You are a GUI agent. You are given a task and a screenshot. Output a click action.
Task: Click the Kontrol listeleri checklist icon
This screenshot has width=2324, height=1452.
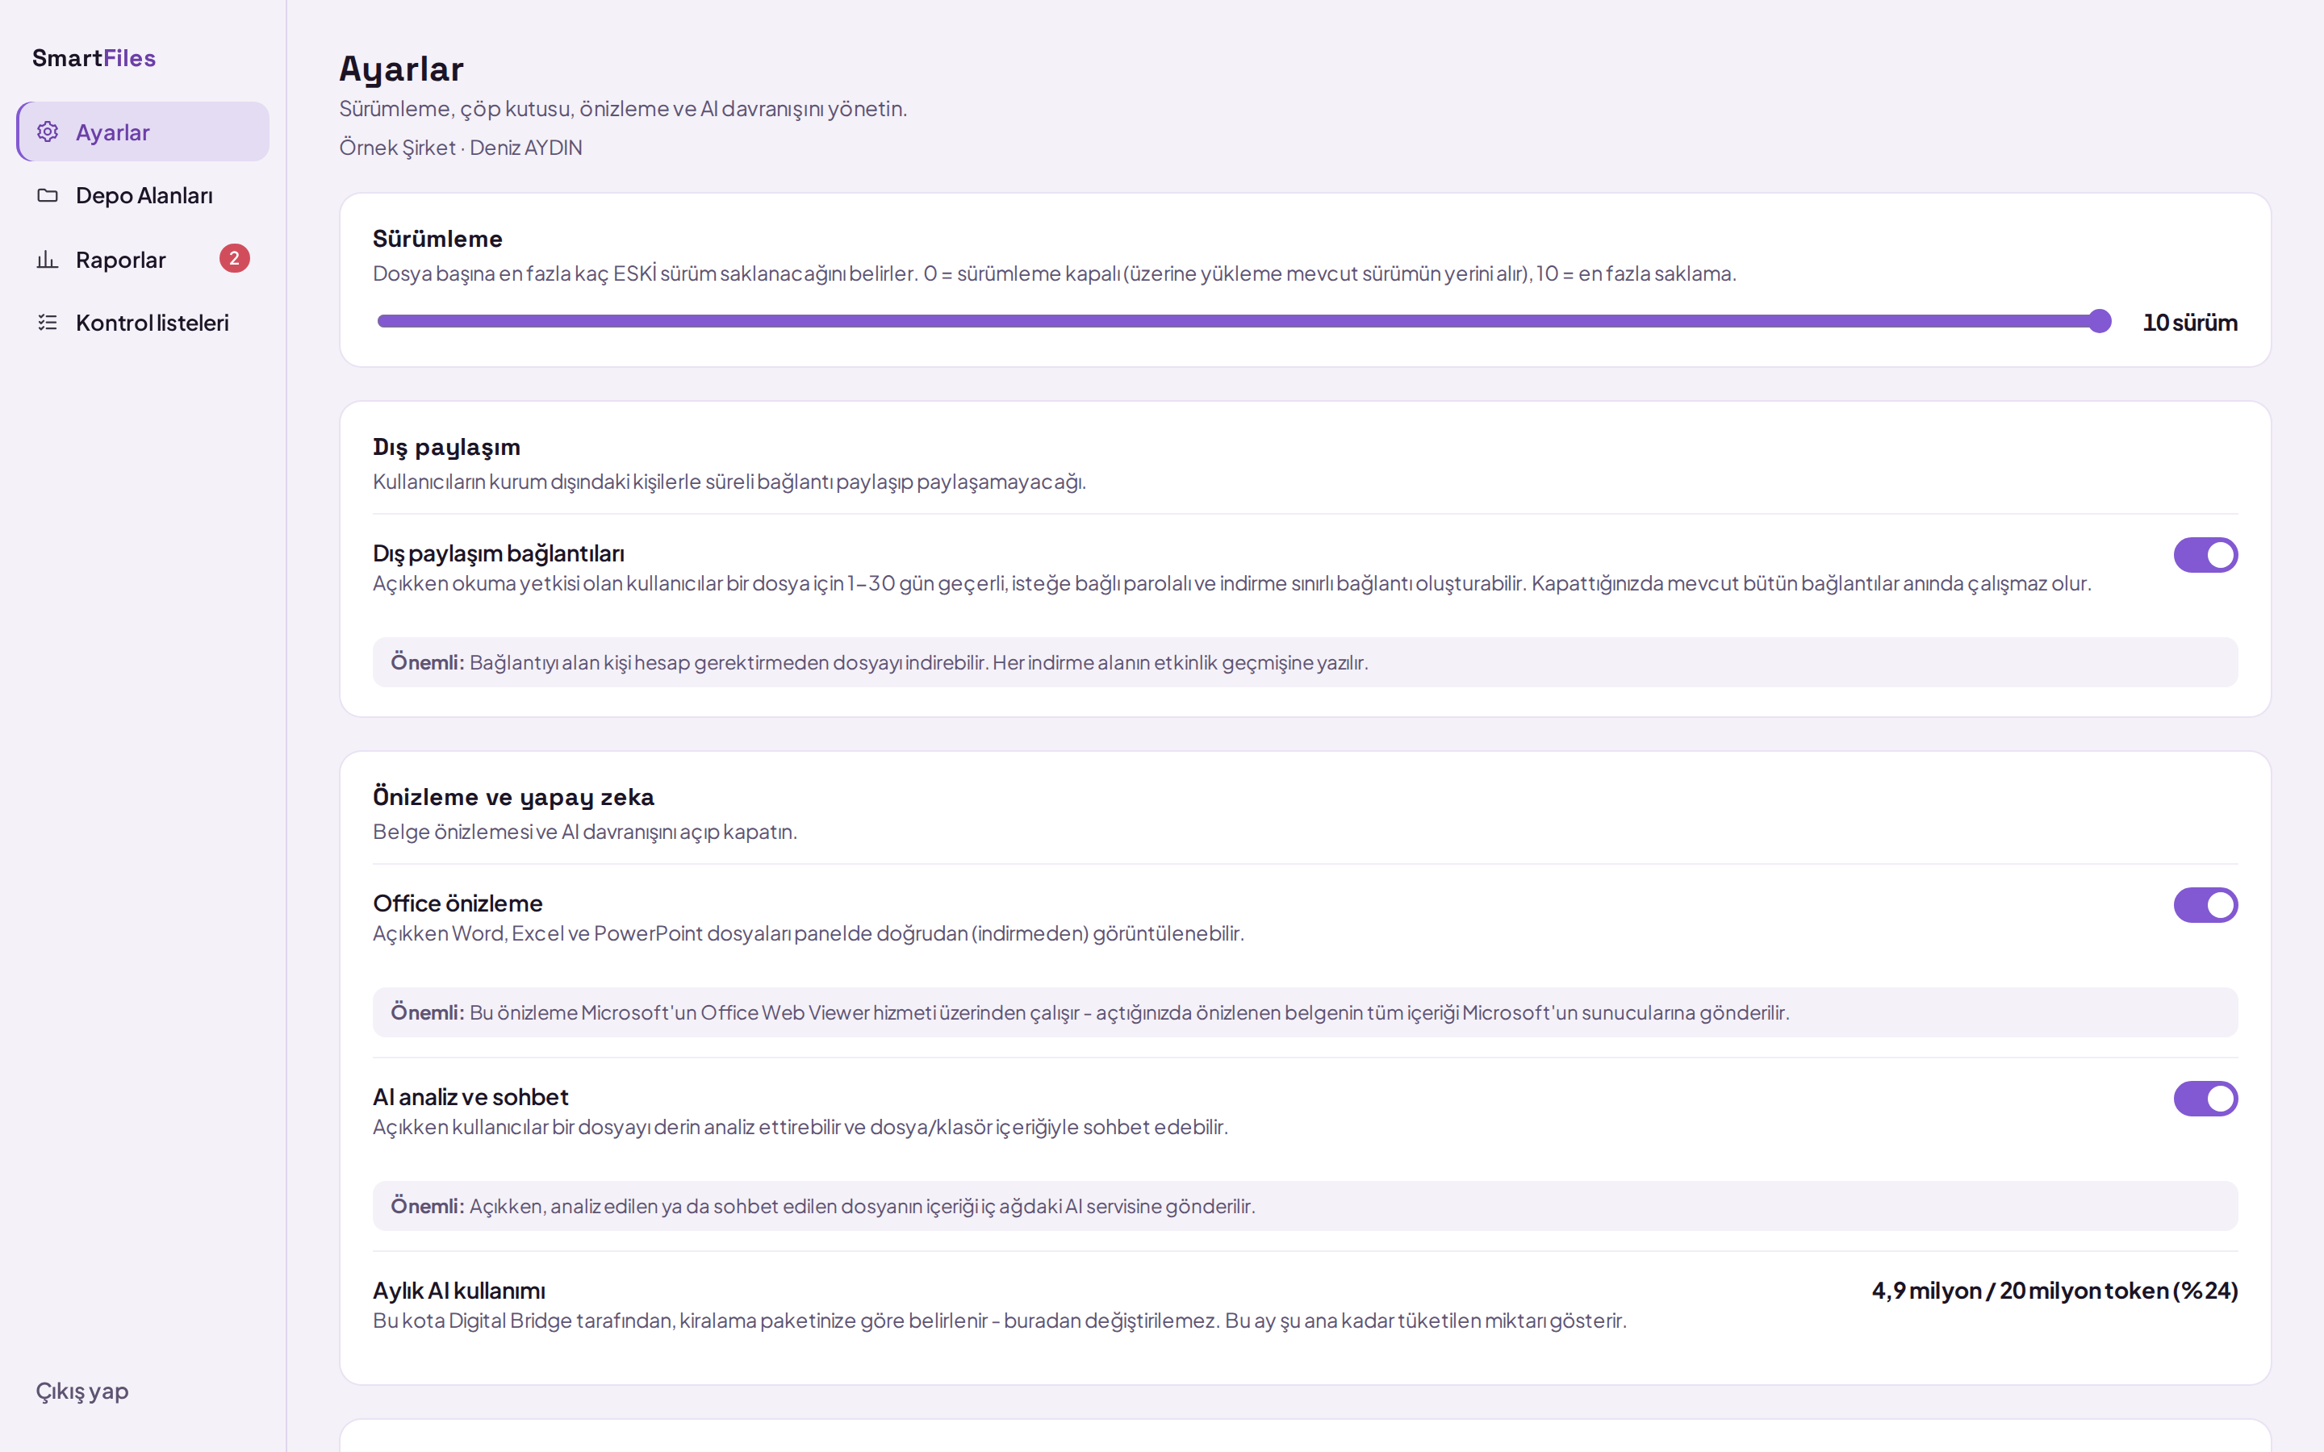[48, 323]
